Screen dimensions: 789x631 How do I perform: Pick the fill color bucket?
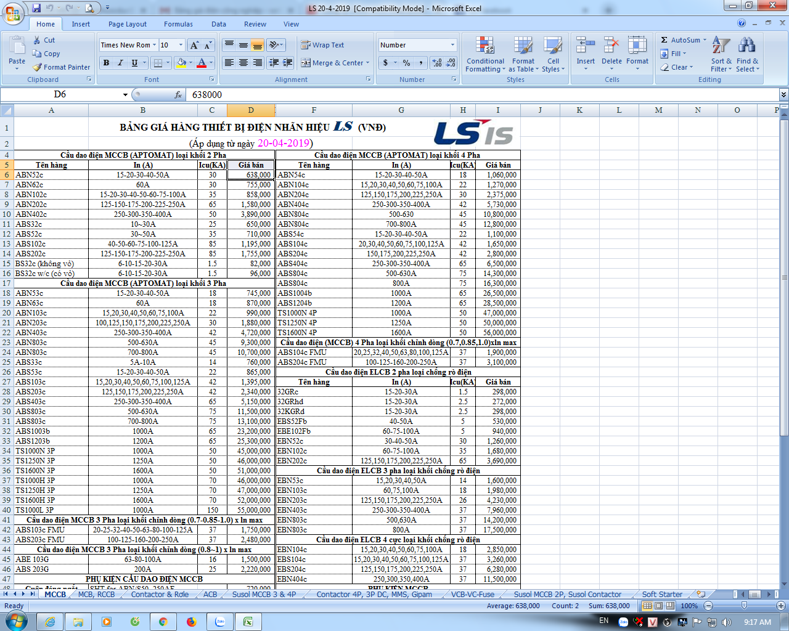(x=181, y=63)
